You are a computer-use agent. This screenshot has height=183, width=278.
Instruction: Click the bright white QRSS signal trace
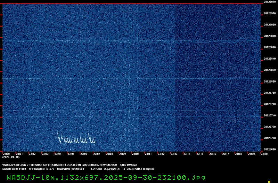(x=76, y=137)
